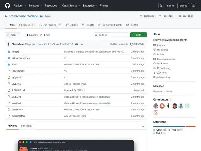Open the install.md file
Screen dimensions: 201x151
coord(16,103)
